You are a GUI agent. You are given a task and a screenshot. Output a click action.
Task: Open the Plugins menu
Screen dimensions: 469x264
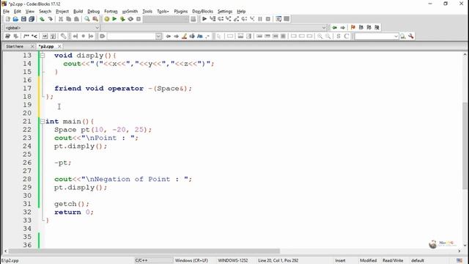tap(181, 12)
